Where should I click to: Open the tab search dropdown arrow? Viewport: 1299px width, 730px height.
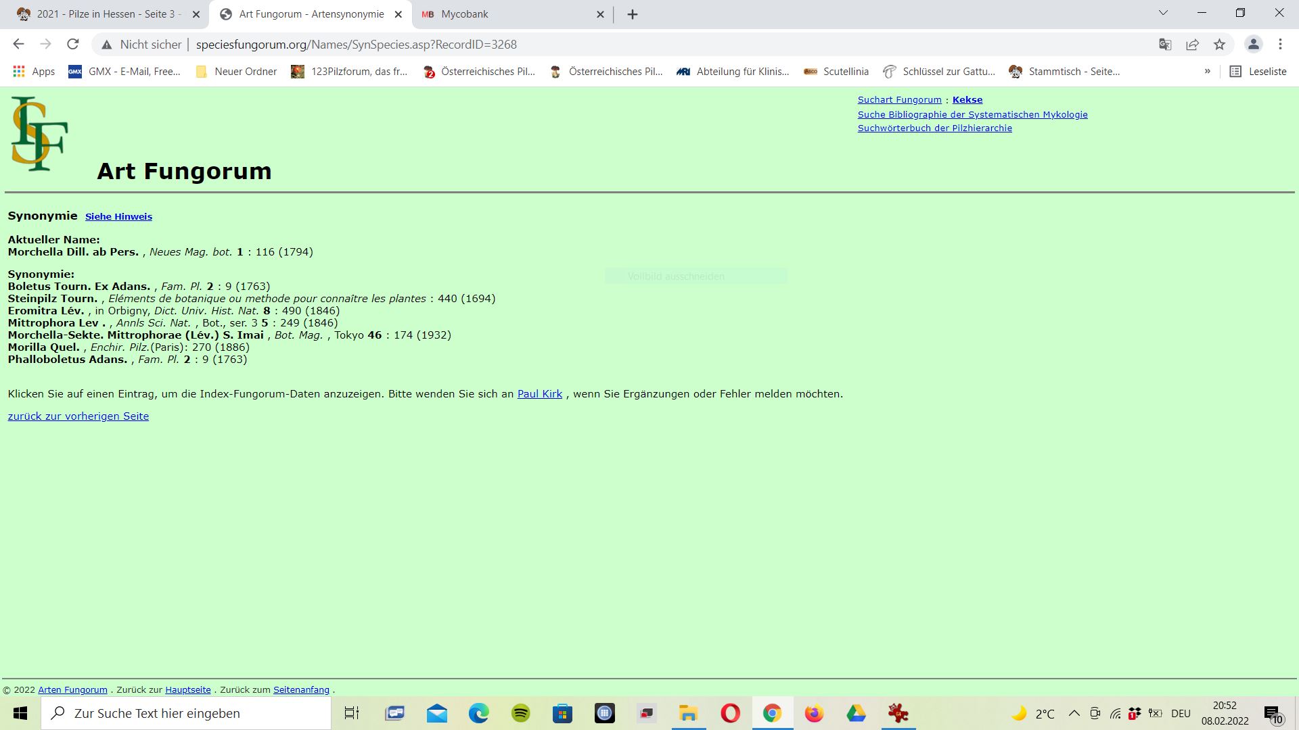point(1163,13)
